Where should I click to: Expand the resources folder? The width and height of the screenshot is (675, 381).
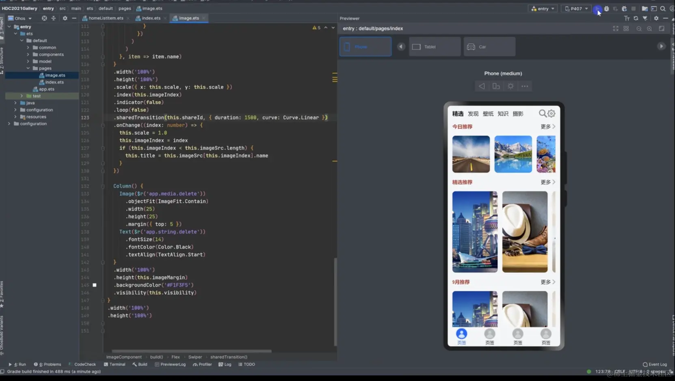pyautogui.click(x=15, y=117)
